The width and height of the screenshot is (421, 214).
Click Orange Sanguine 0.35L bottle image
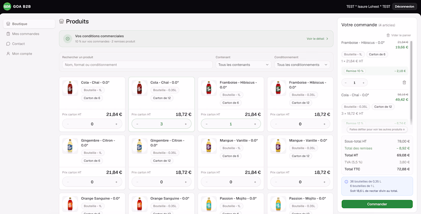click(x=139, y=204)
